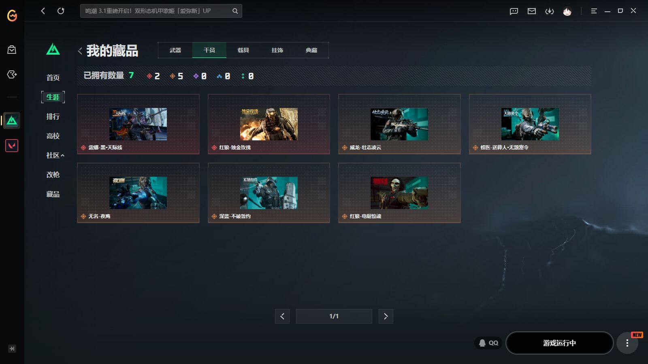Click the green rarity count showing 0
Screen dimensions: 648x364
coord(247,76)
